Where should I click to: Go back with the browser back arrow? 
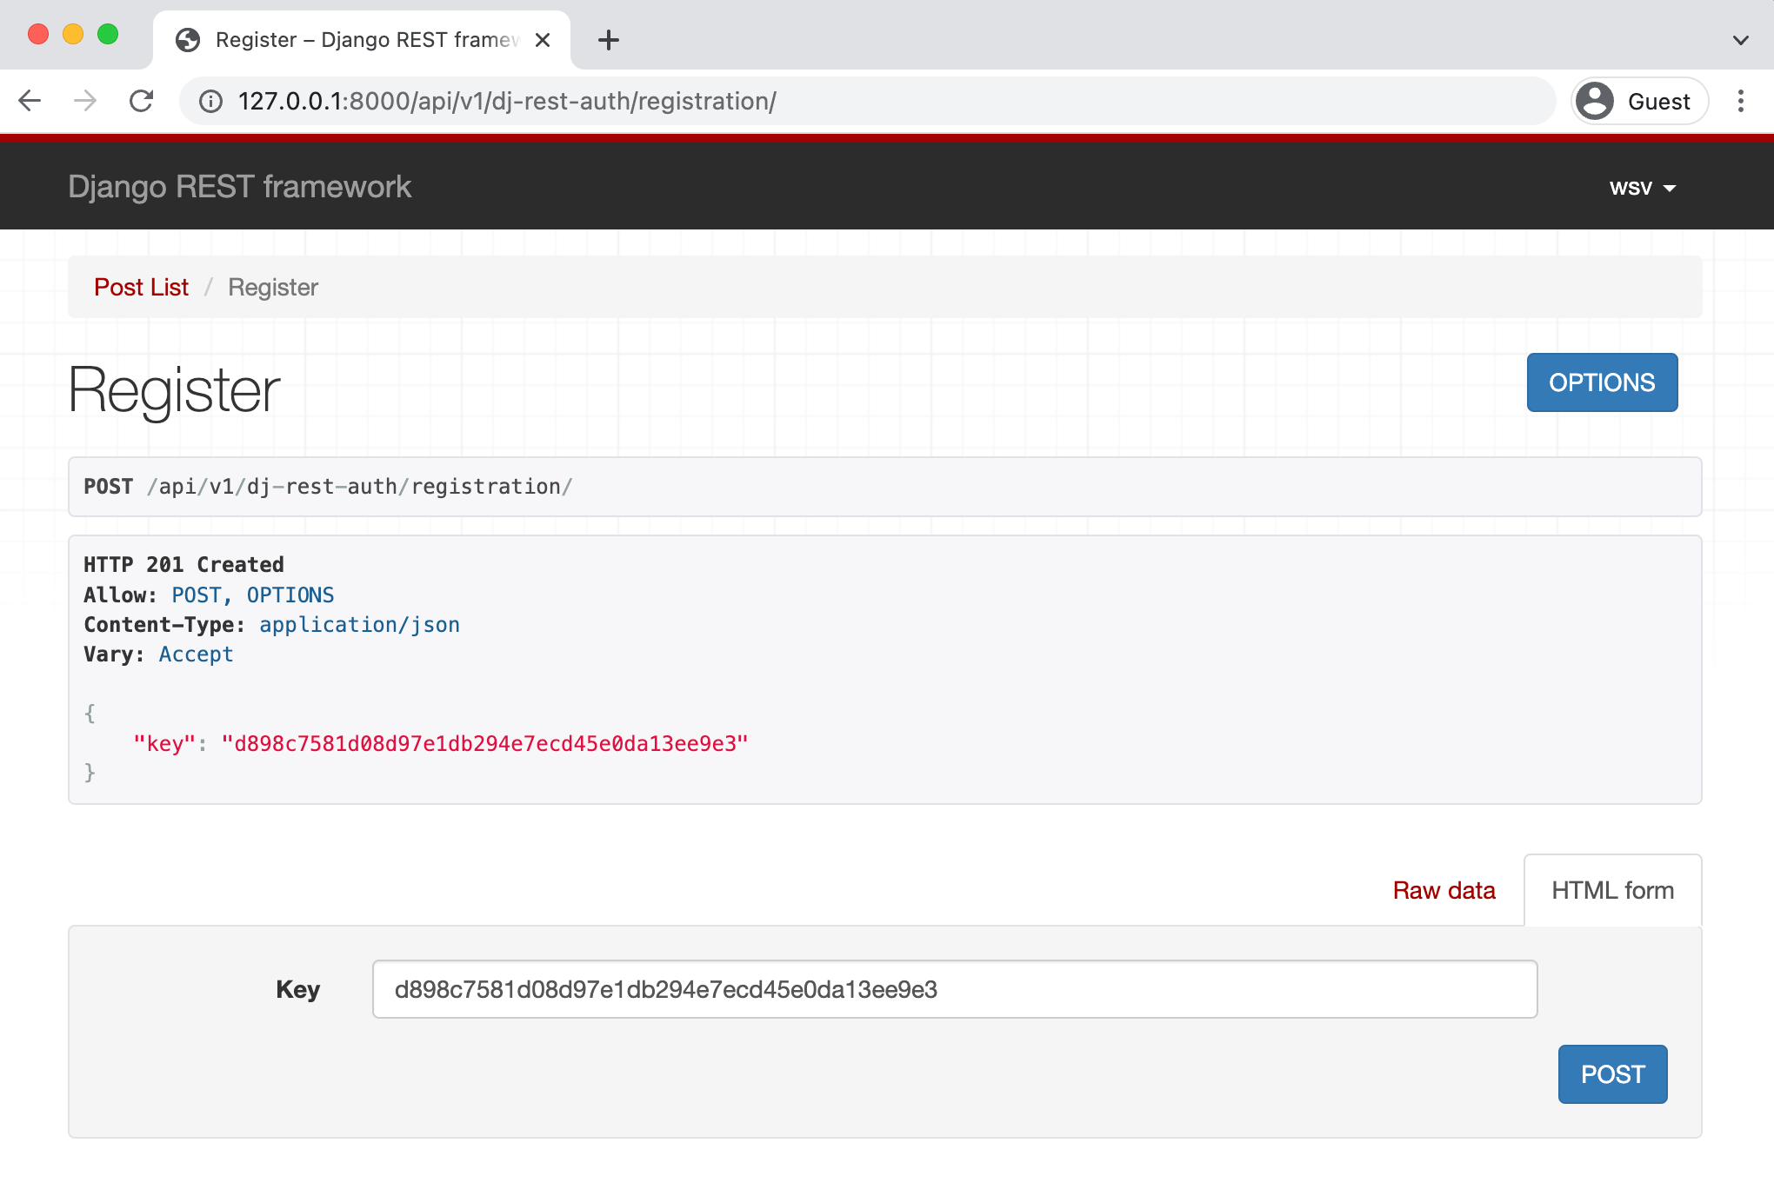[x=30, y=101]
